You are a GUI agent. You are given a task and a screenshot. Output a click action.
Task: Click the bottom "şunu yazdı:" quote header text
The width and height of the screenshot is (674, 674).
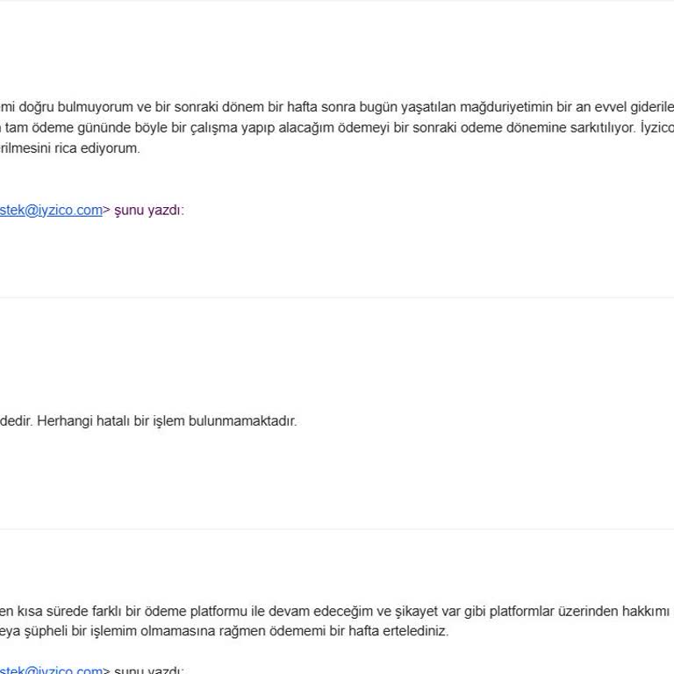pyautogui.click(x=149, y=670)
